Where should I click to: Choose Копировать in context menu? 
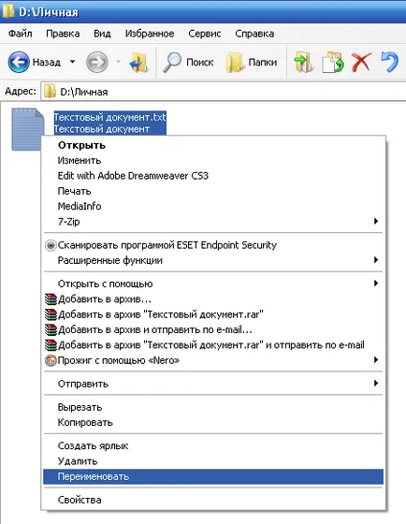tap(213, 422)
